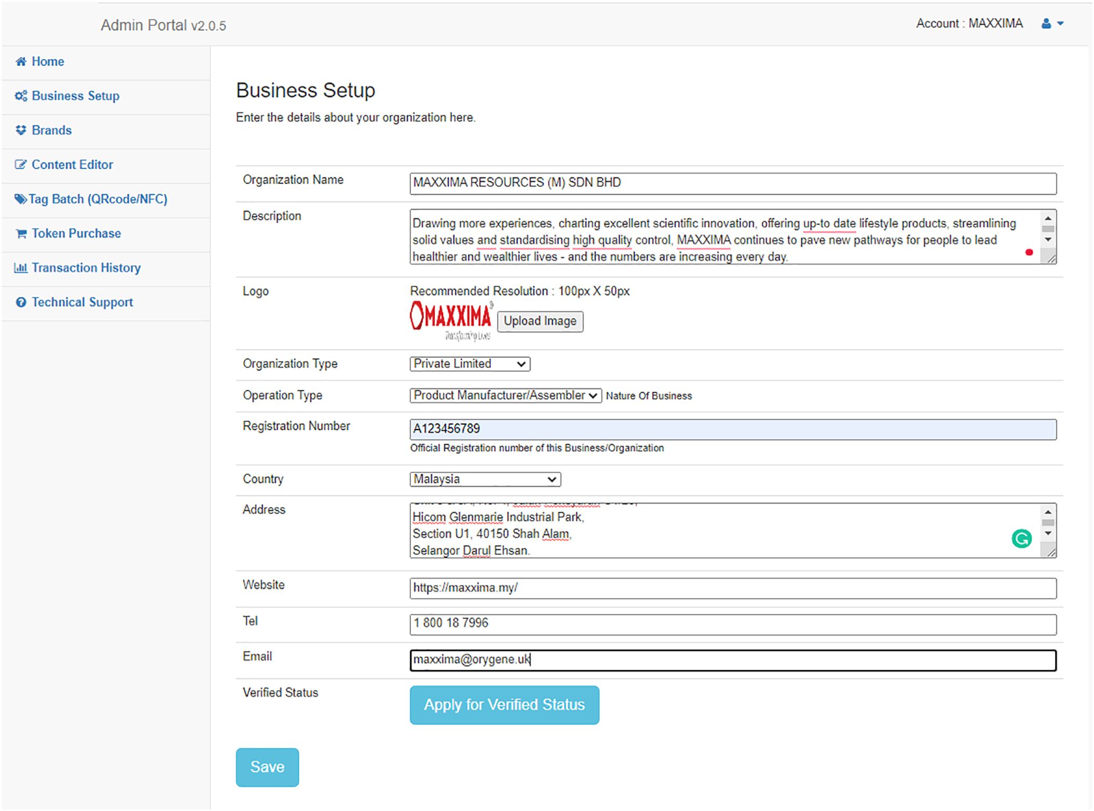Click the Business Setup gears icon

tap(21, 96)
